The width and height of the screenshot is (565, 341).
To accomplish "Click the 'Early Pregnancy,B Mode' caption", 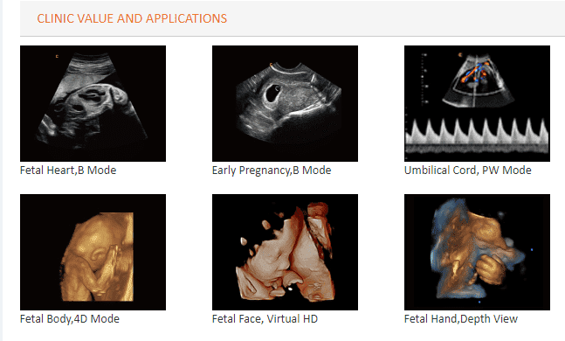I will [272, 170].
